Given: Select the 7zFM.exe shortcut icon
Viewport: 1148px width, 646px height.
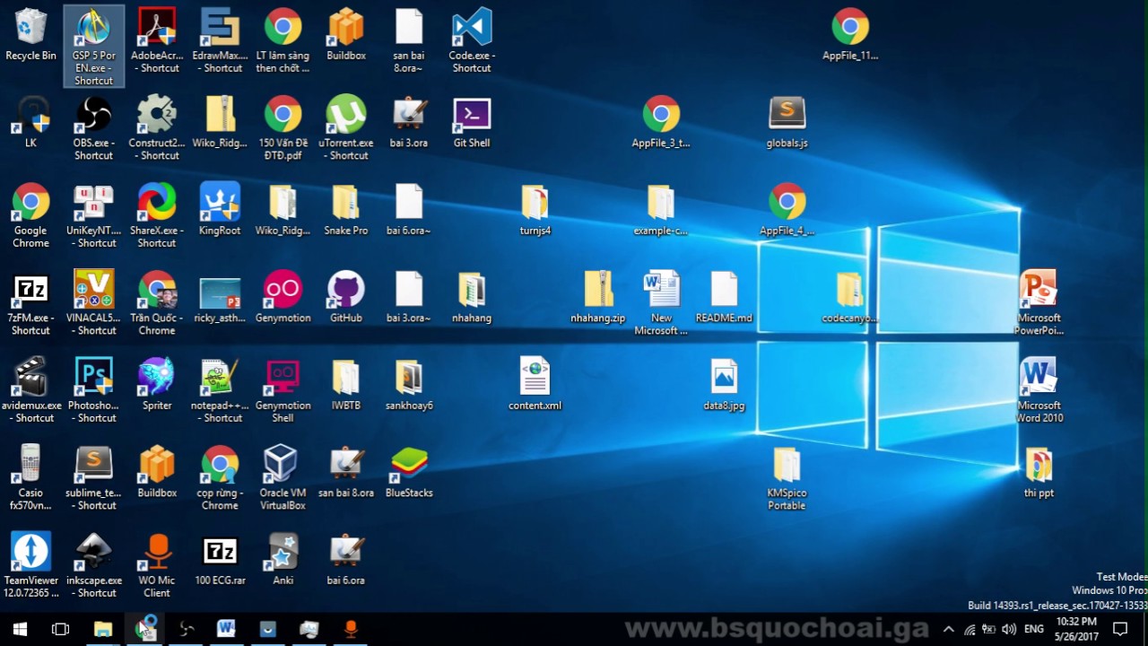Looking at the screenshot, I should (30, 302).
